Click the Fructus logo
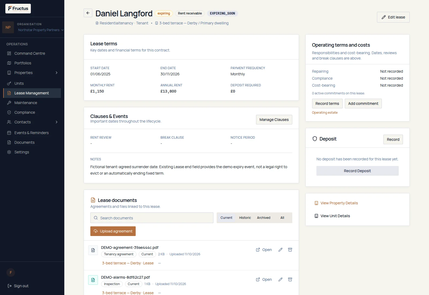 18,9
